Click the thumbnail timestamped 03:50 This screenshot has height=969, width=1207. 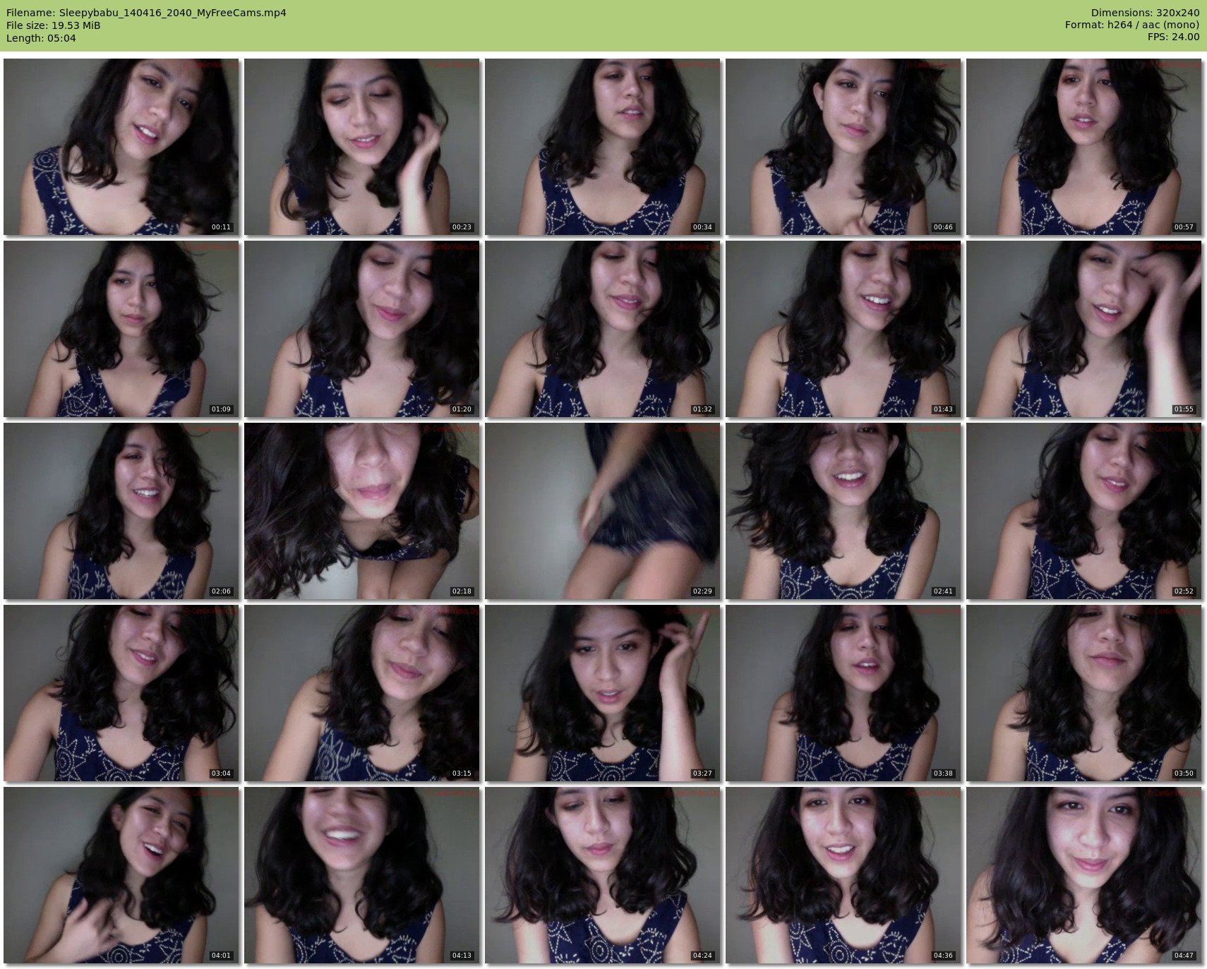point(1083,693)
